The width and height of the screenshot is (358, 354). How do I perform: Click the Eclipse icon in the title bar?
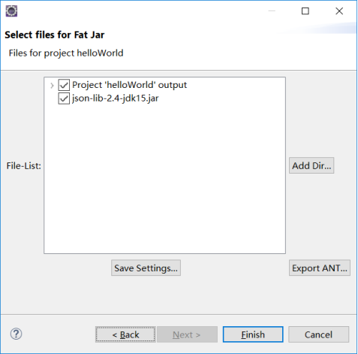point(11,11)
